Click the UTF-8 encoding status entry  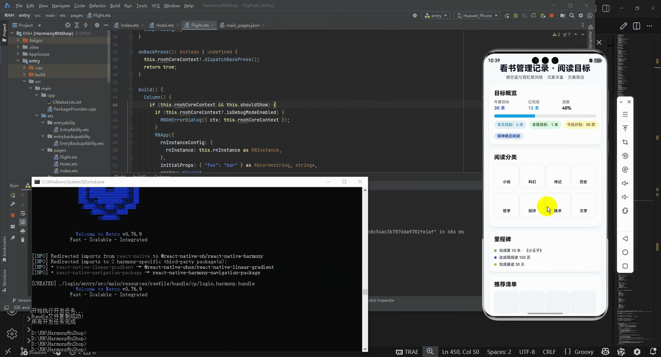pos(526,352)
